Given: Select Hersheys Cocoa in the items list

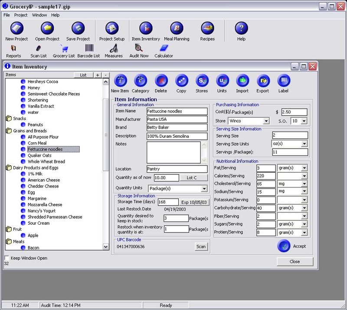Looking at the screenshot, I should [x=43, y=81].
